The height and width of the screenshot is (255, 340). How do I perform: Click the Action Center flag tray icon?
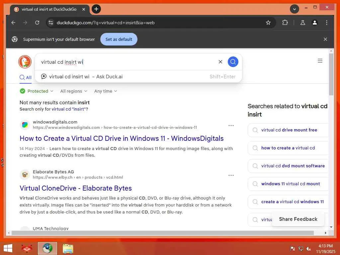pos(293,249)
